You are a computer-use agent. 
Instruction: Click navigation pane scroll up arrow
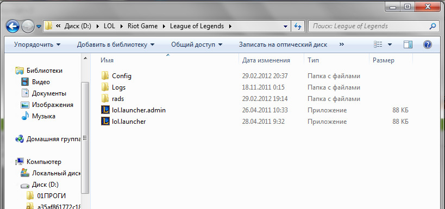pos(85,58)
